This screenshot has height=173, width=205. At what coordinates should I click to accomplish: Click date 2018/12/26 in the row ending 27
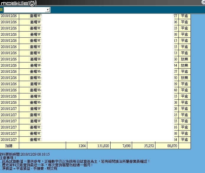click(x=9, y=16)
